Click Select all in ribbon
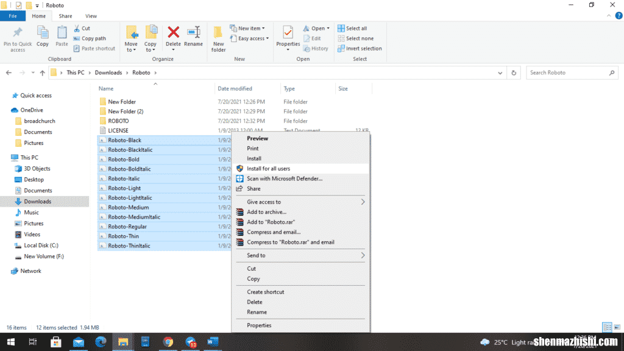The image size is (624, 351). pos(352,28)
